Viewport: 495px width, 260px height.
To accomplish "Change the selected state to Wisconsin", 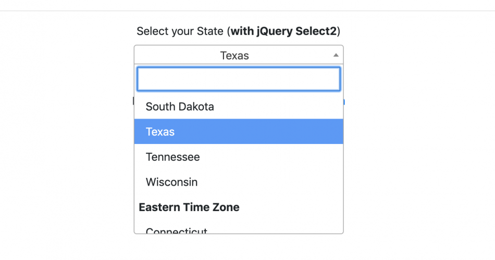I will click(171, 182).
